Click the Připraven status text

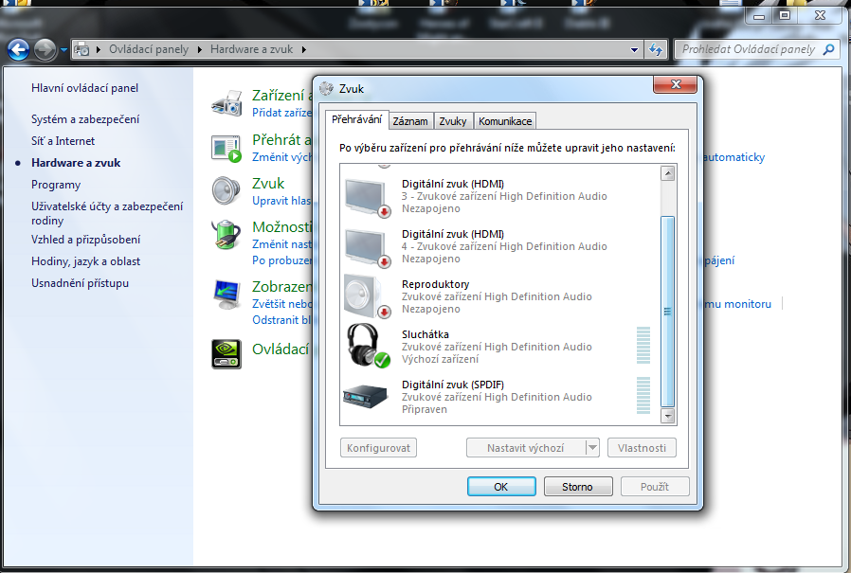click(425, 410)
